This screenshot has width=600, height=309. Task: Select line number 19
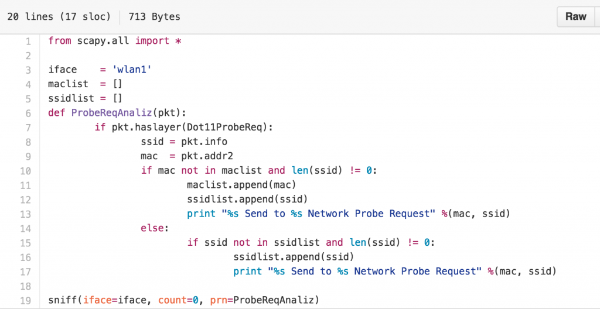pyautogui.click(x=26, y=300)
